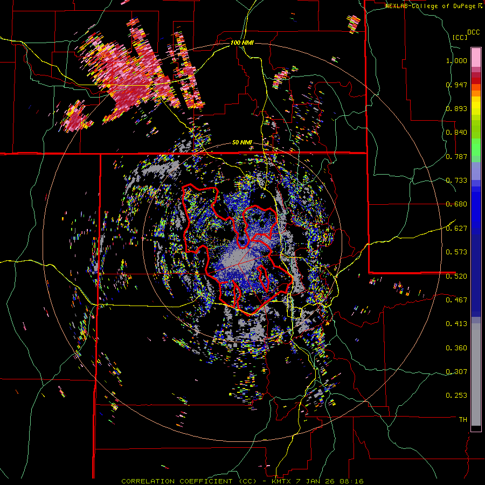The height and width of the screenshot is (485, 485).
Task: Click the 0.680 legend tick label
Action: 456,204
